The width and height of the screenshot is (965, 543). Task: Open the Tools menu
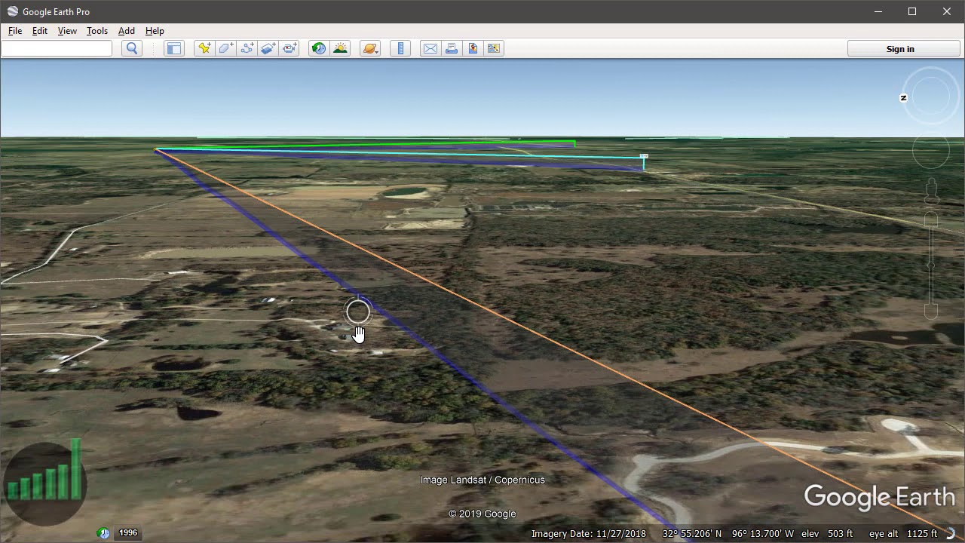[97, 31]
